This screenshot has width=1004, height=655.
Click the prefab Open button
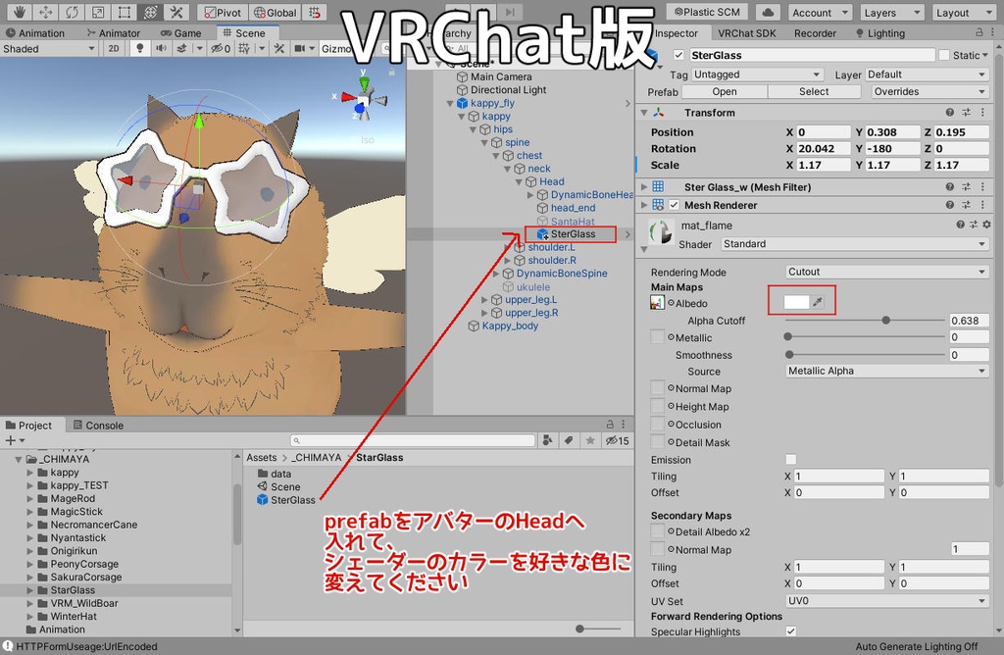(725, 91)
